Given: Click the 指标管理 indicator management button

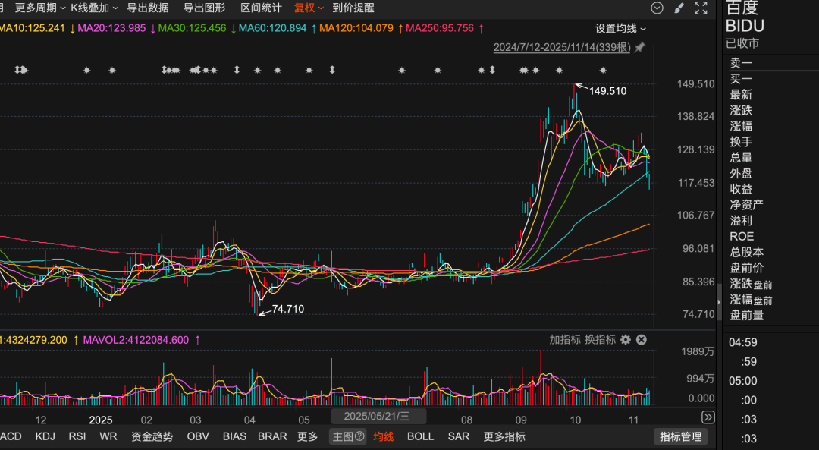Looking at the screenshot, I should point(682,436).
